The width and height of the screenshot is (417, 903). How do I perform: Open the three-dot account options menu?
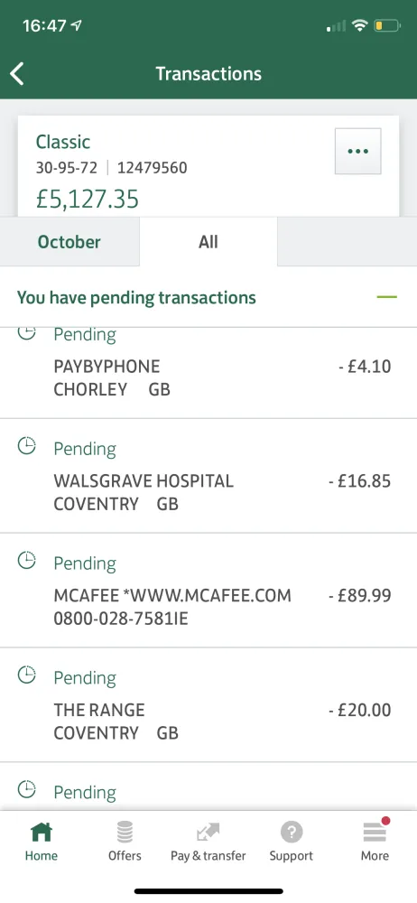[357, 151]
